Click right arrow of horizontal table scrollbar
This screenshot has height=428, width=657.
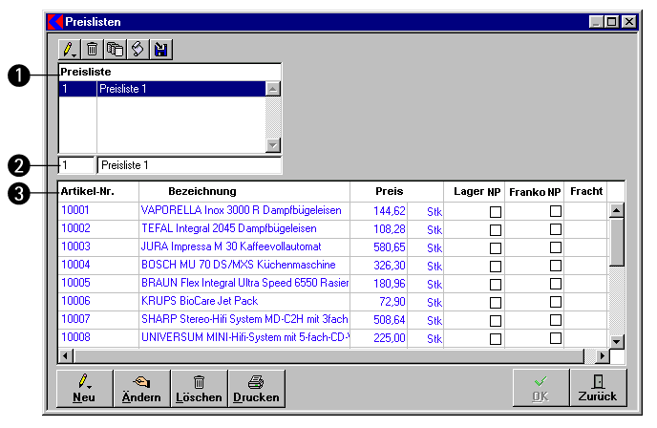point(602,356)
